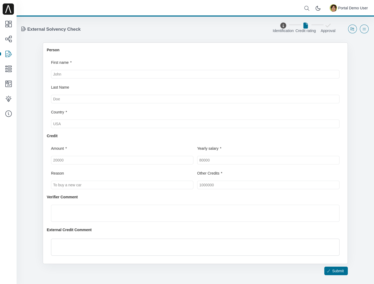
Task: Open the tasks form icon in sidebar
Action: click(x=8, y=54)
